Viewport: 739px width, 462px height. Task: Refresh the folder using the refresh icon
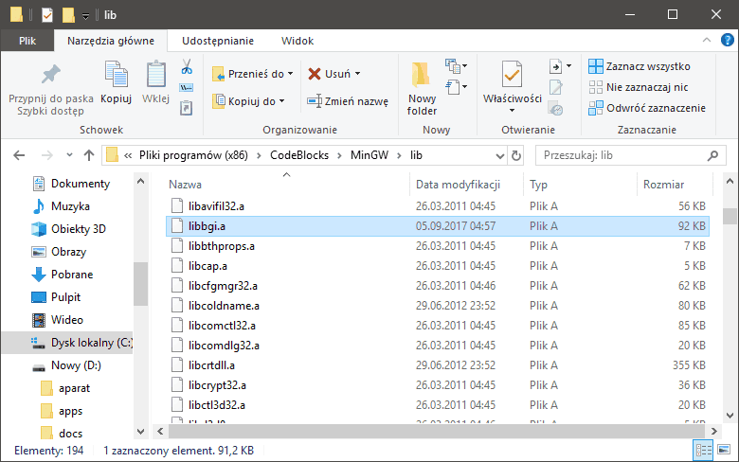516,155
